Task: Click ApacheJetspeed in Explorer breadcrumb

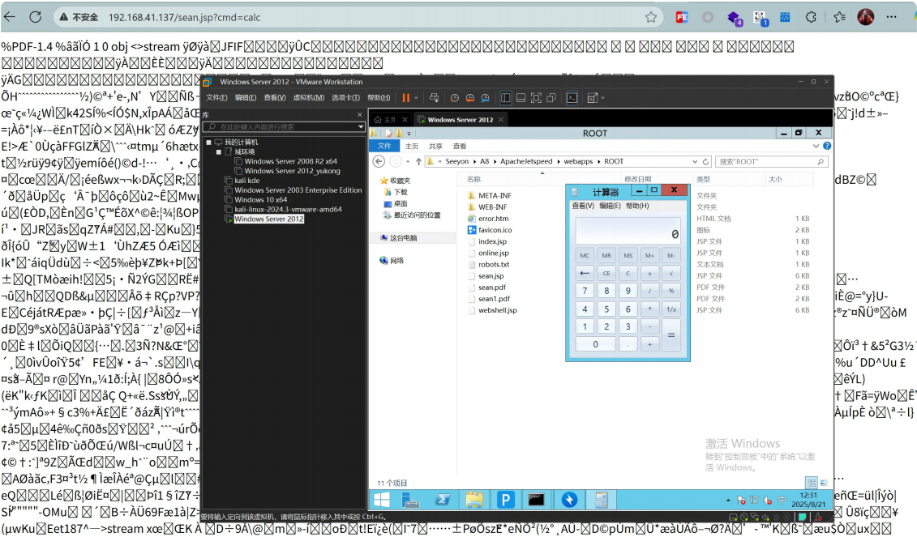Action: [x=525, y=161]
